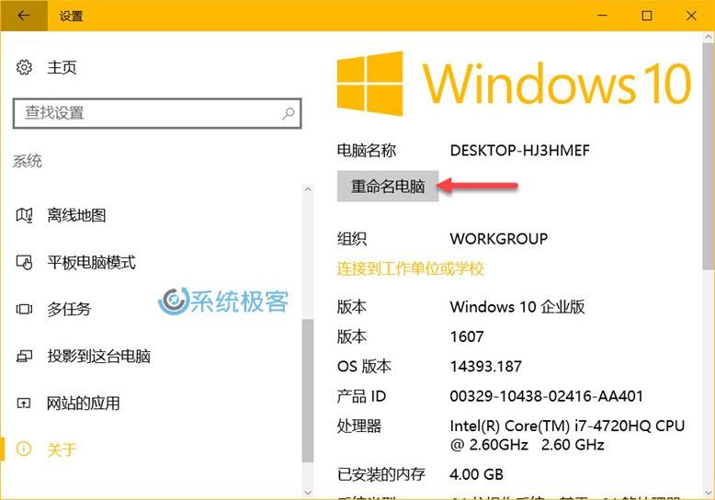
Task: Click the 重命名电脑 button
Action: click(x=388, y=187)
